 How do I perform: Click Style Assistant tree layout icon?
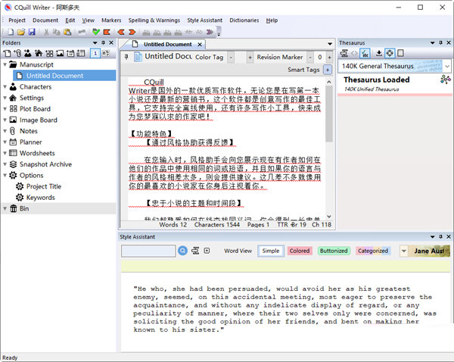[195, 251]
